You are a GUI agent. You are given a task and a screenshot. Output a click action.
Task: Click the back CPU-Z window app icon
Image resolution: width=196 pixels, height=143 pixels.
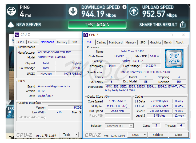tap(17, 35)
